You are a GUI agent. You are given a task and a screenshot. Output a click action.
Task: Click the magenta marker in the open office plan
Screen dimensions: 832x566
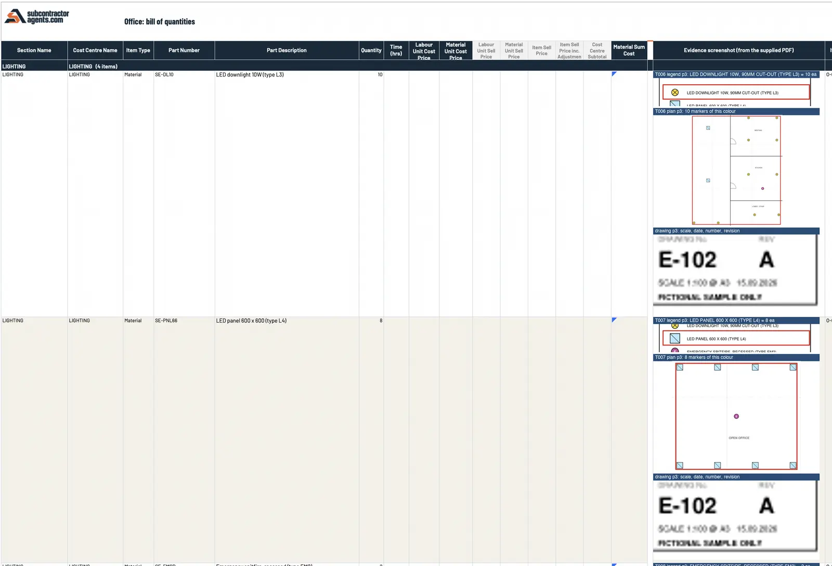[x=736, y=416]
